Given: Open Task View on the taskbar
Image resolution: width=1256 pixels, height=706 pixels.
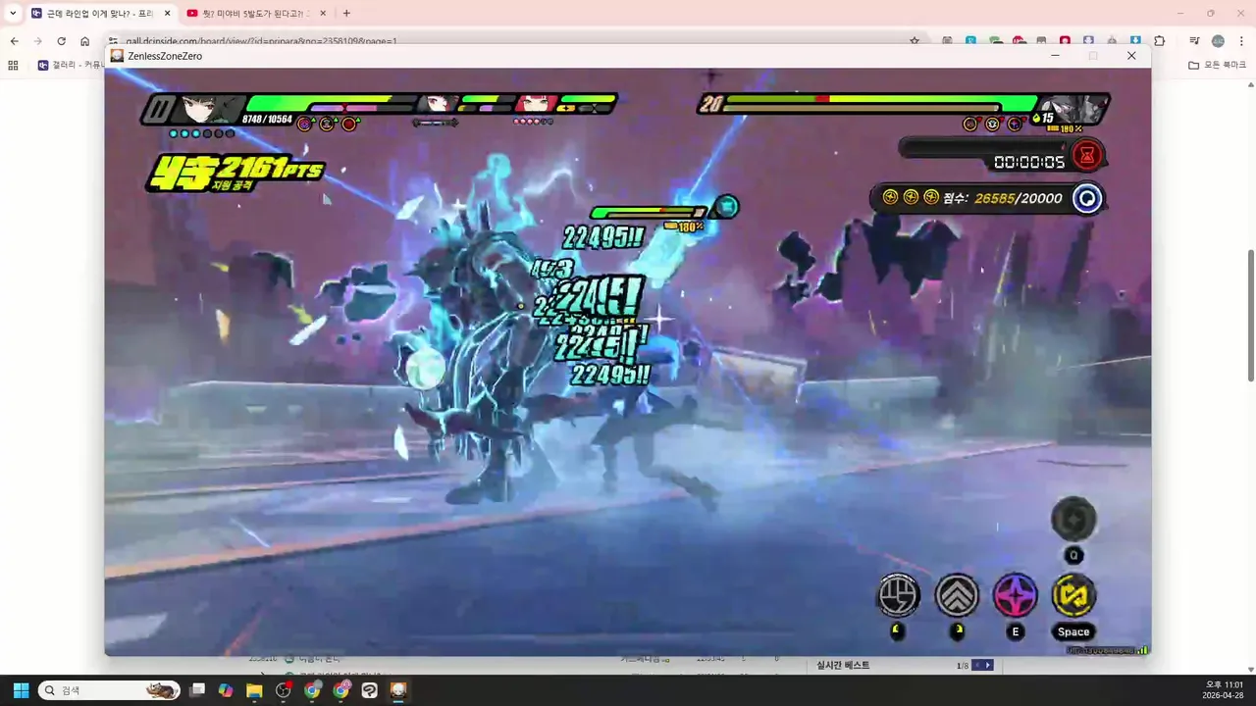Looking at the screenshot, I should (197, 690).
